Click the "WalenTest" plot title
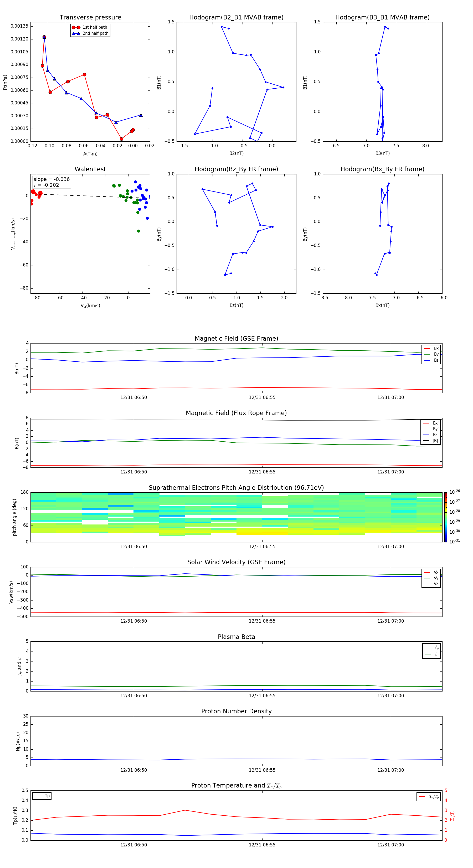 (x=90, y=169)
